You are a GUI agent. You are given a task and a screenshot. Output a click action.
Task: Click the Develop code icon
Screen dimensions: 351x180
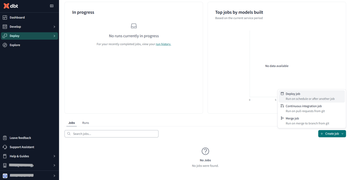(5, 27)
